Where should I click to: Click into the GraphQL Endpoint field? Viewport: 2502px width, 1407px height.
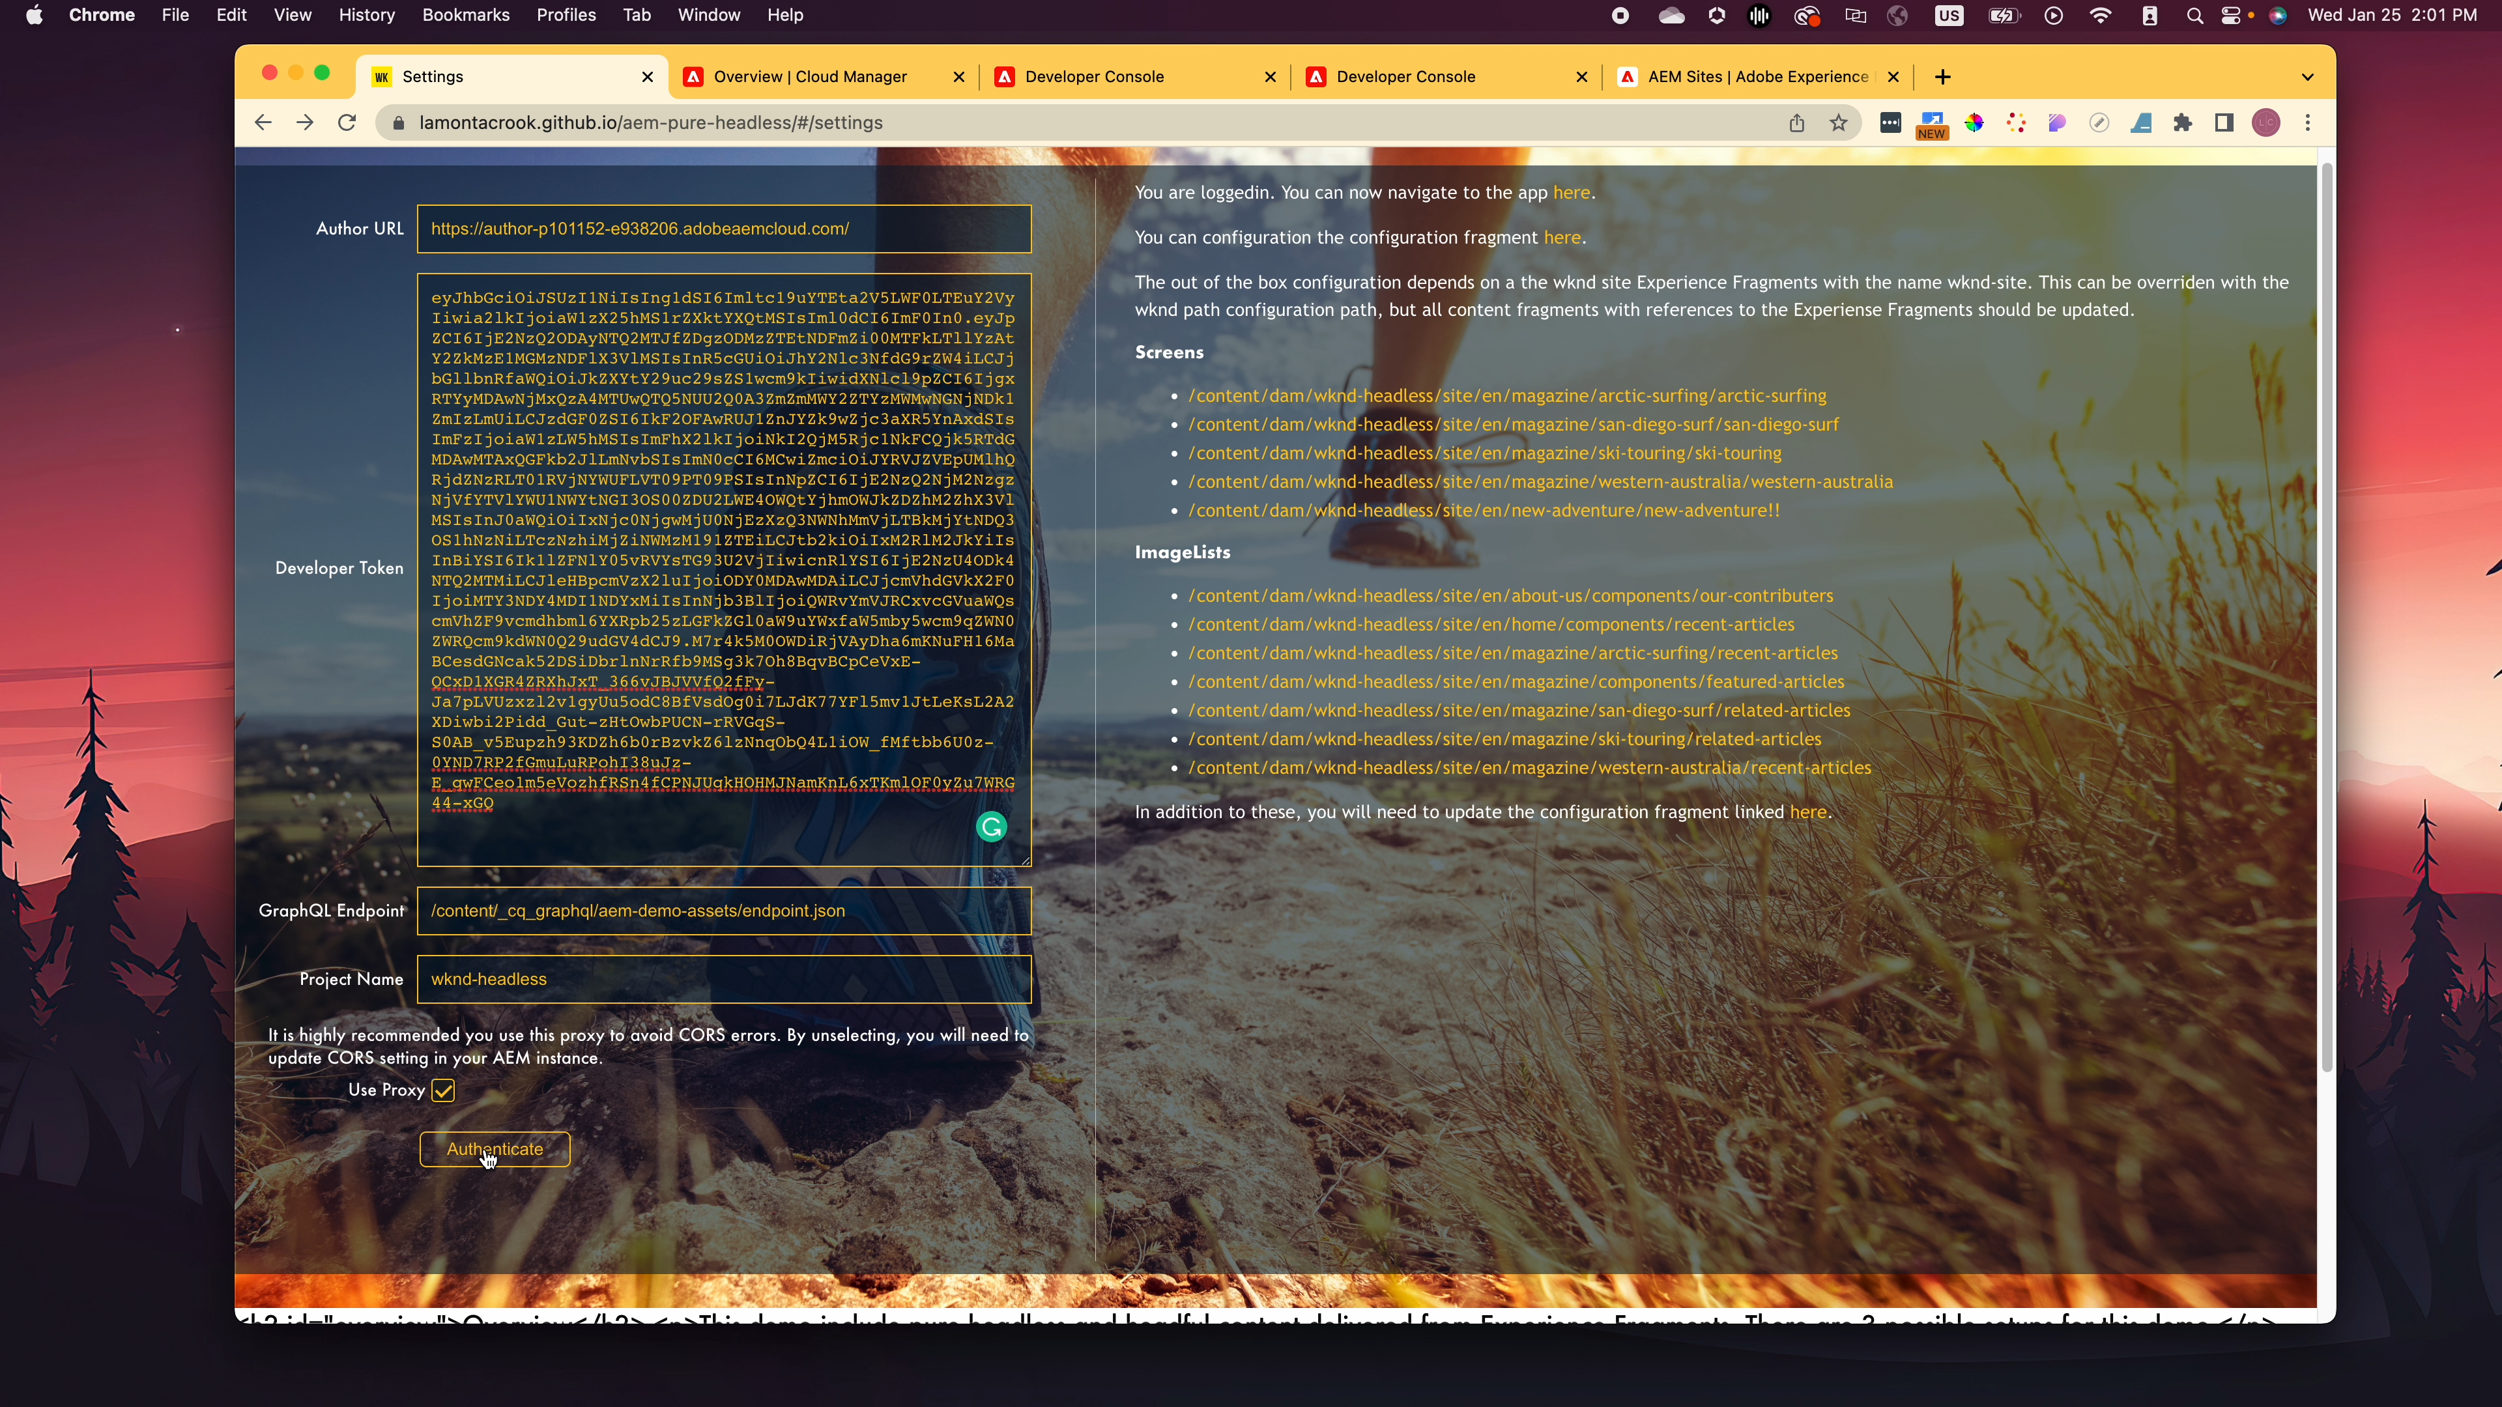point(724,911)
